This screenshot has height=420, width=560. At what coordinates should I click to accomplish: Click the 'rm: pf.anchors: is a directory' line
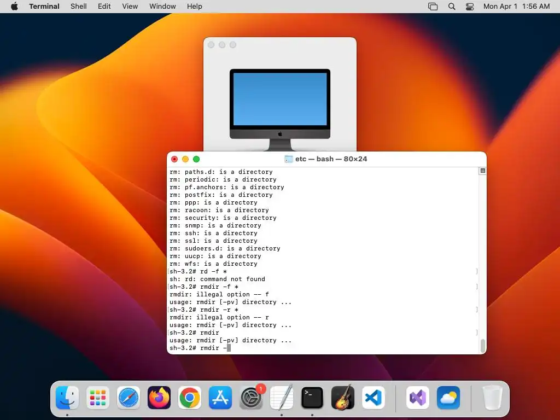227,187
